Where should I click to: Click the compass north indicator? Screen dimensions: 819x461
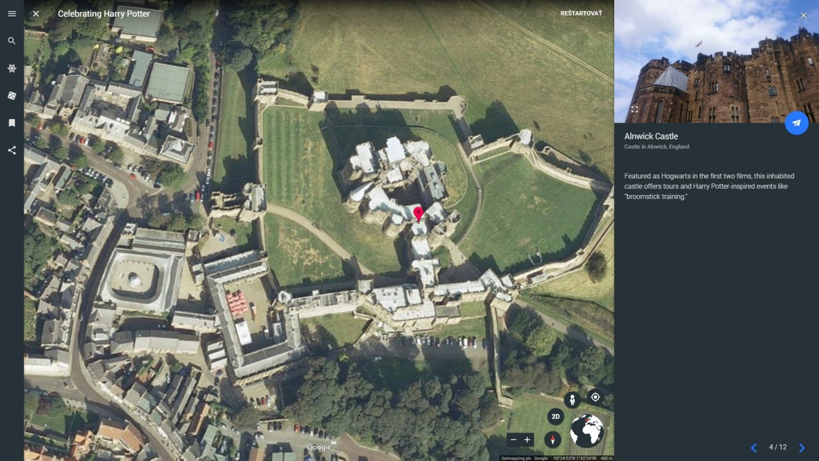pyautogui.click(x=553, y=439)
